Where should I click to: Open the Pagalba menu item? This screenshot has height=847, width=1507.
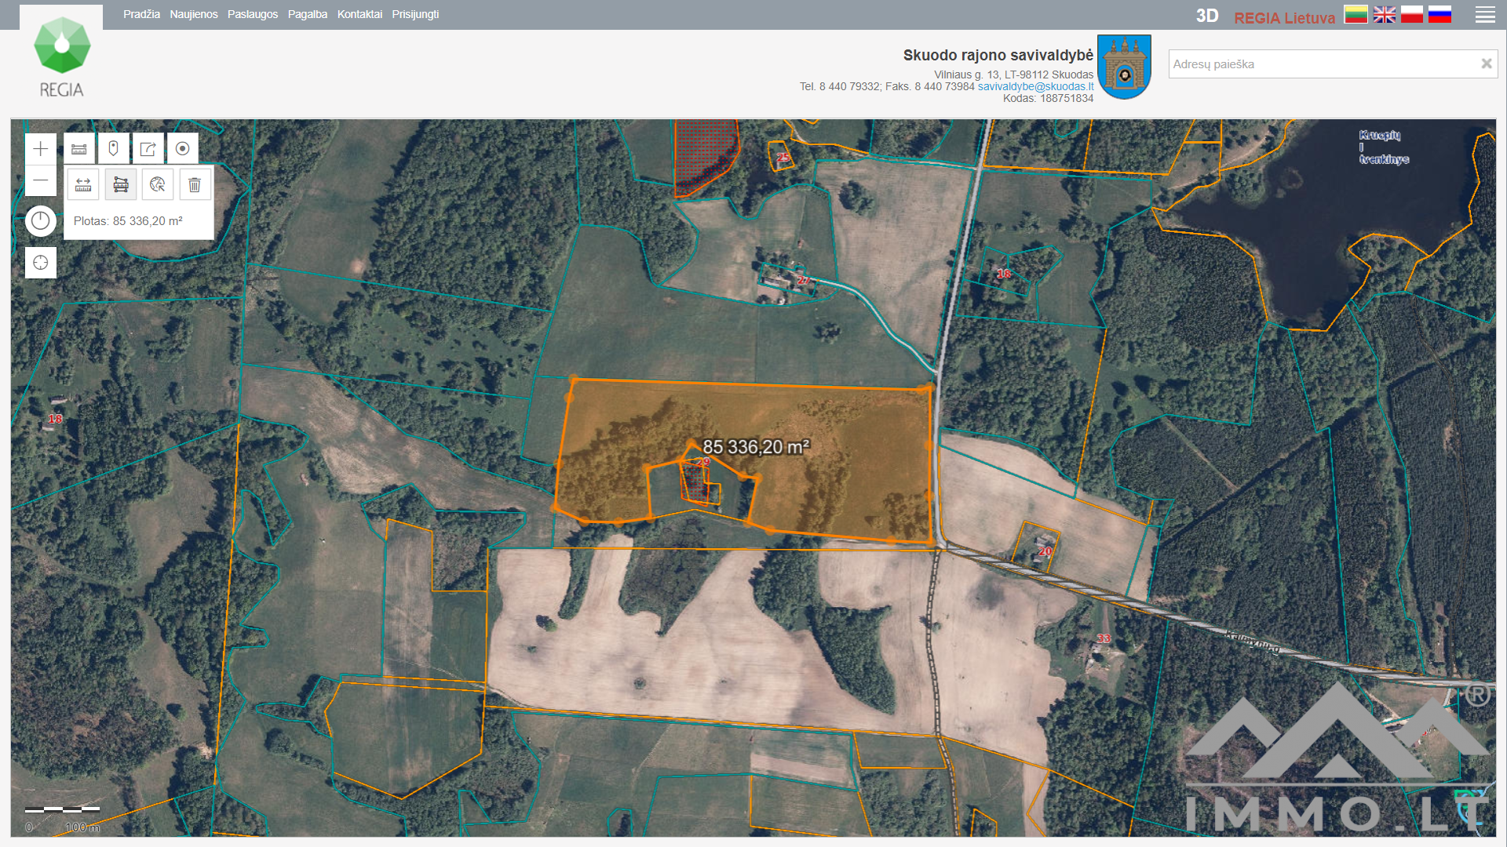point(308,14)
